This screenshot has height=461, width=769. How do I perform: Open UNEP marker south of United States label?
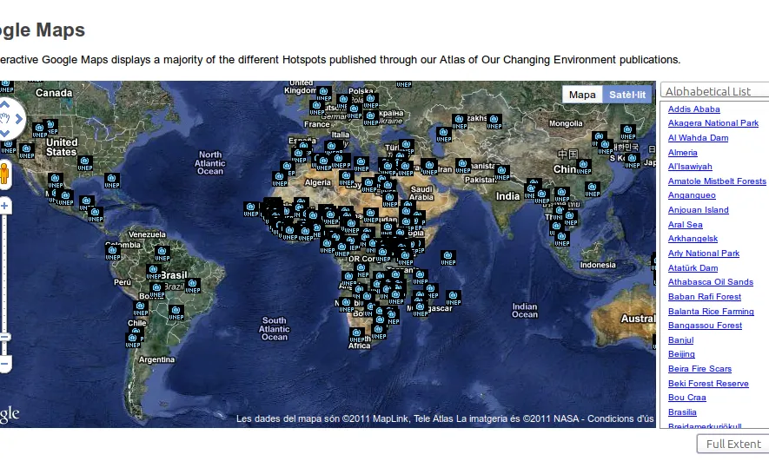click(x=85, y=163)
